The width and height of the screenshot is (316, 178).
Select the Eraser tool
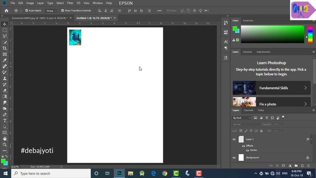(x=4, y=90)
